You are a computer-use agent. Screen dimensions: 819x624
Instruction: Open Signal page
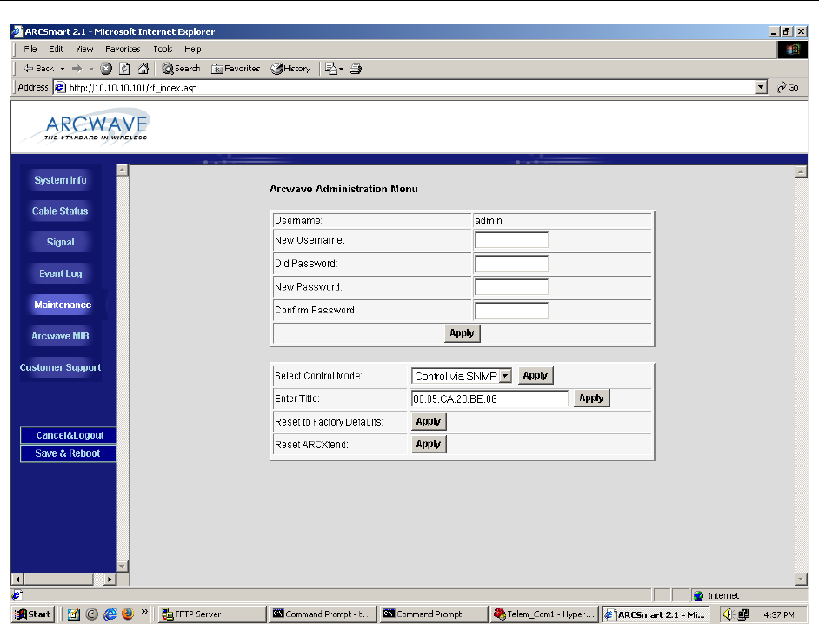(60, 242)
